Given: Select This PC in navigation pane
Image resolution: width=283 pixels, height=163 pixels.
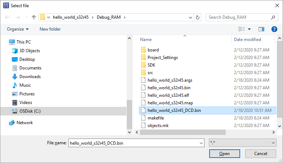Looking at the screenshot, I should 24,42.
